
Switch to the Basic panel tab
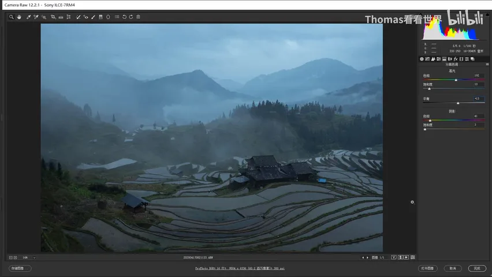click(x=422, y=59)
